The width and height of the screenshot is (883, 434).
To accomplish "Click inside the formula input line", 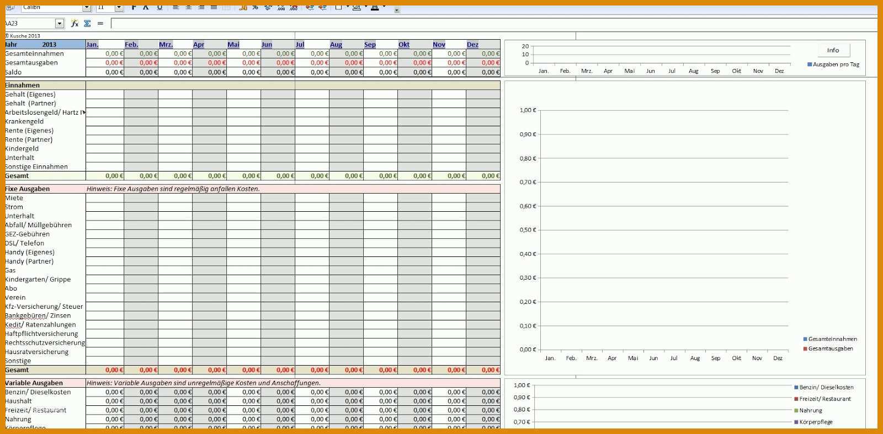I will click(494, 23).
